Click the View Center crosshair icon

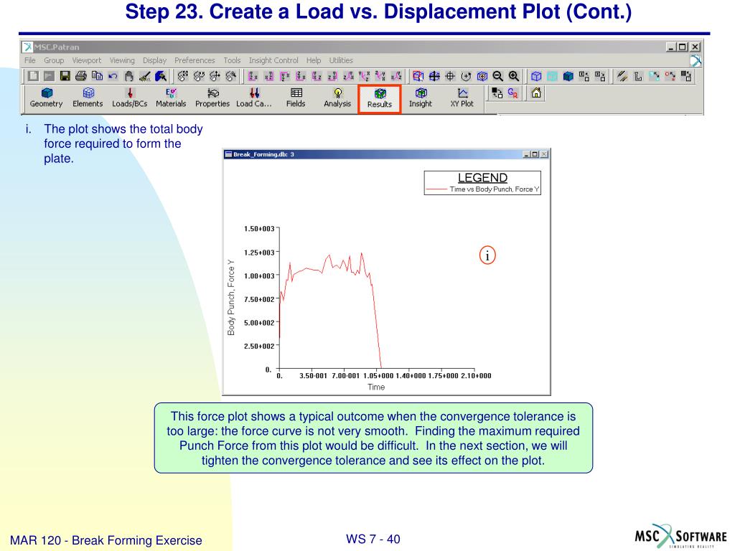point(450,75)
